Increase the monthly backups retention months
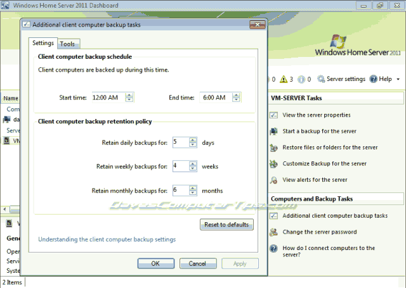 [193, 188]
